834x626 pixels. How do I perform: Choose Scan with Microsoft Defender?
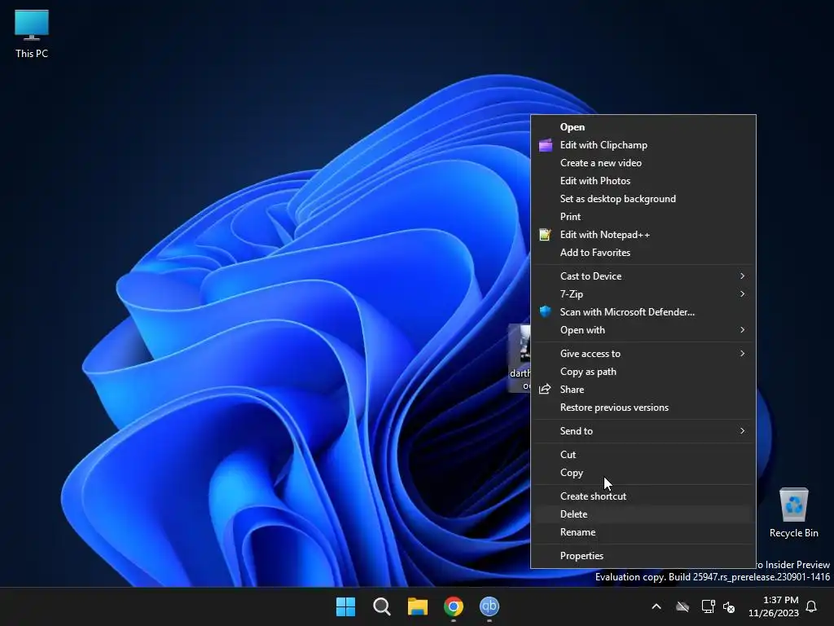click(643, 312)
